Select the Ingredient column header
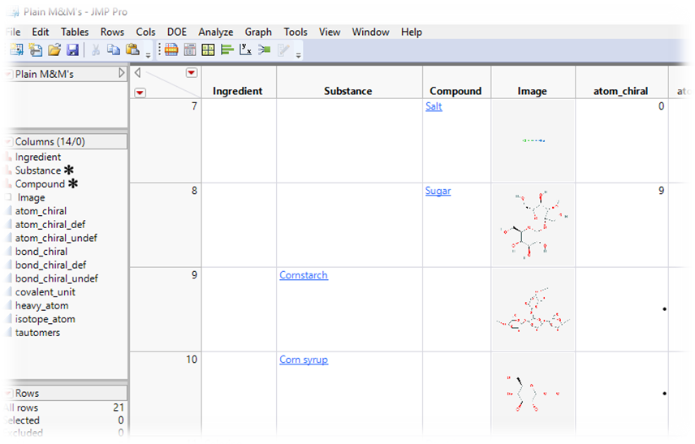Screen dimensions: 695x444 point(239,83)
